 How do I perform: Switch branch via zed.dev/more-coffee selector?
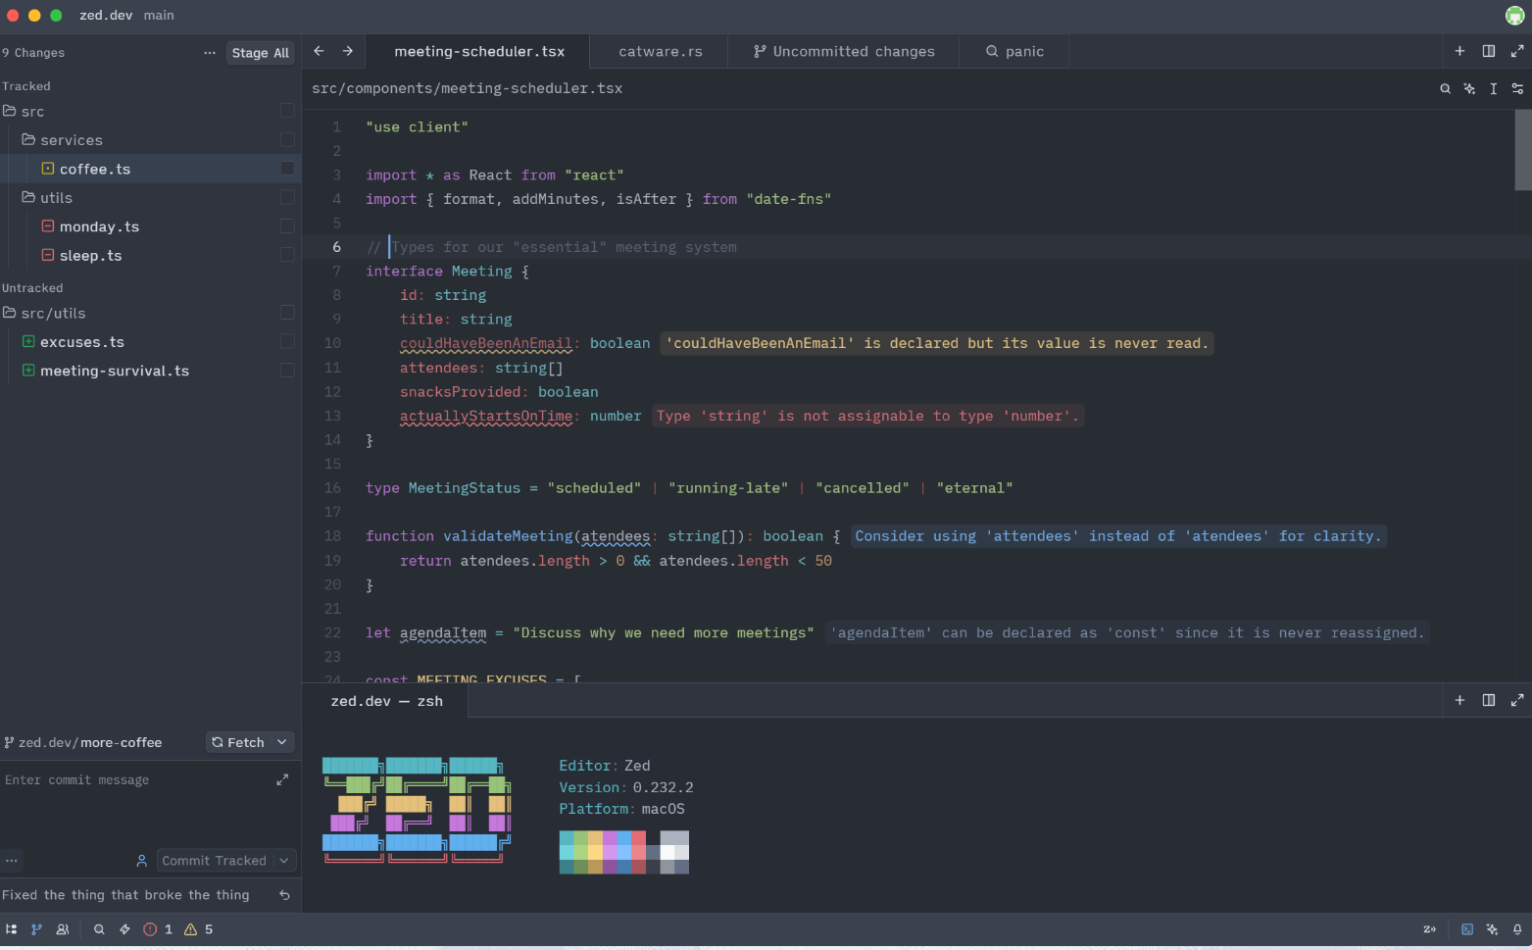pyautogui.click(x=83, y=742)
